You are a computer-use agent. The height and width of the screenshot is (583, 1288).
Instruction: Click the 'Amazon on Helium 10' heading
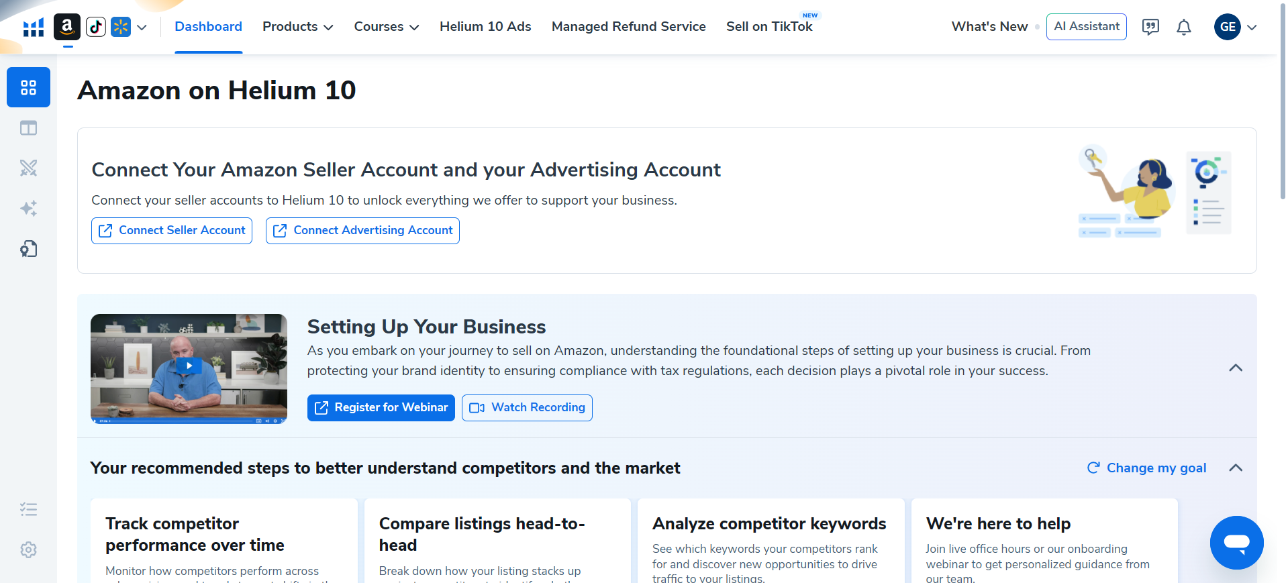(x=217, y=90)
